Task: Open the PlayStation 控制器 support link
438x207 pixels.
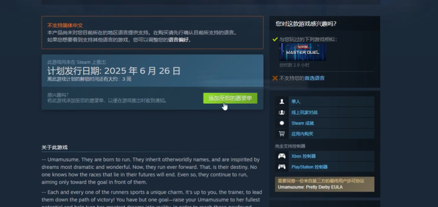Action: 309,167
